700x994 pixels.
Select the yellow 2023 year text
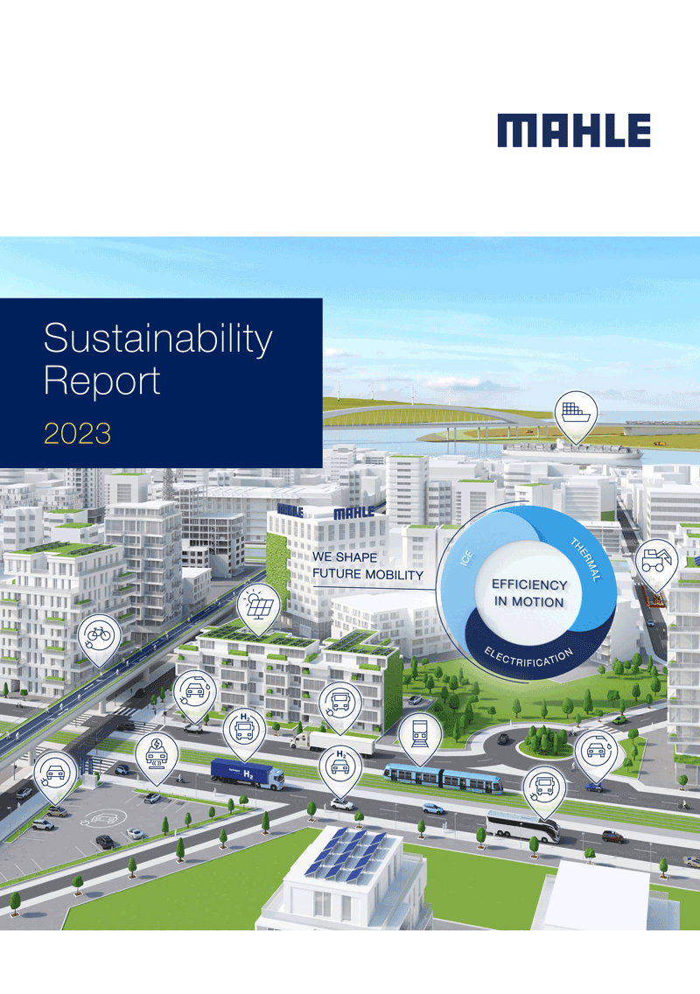coord(77,433)
